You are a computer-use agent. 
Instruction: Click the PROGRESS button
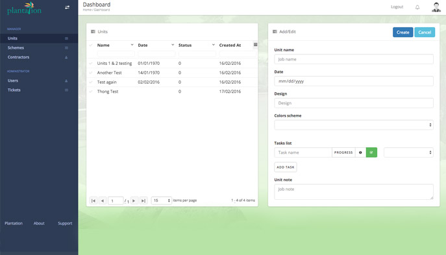coord(343,152)
